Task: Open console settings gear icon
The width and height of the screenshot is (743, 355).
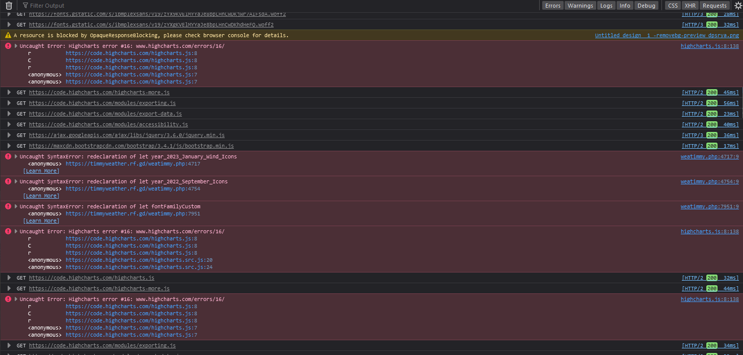Action: 738,6
